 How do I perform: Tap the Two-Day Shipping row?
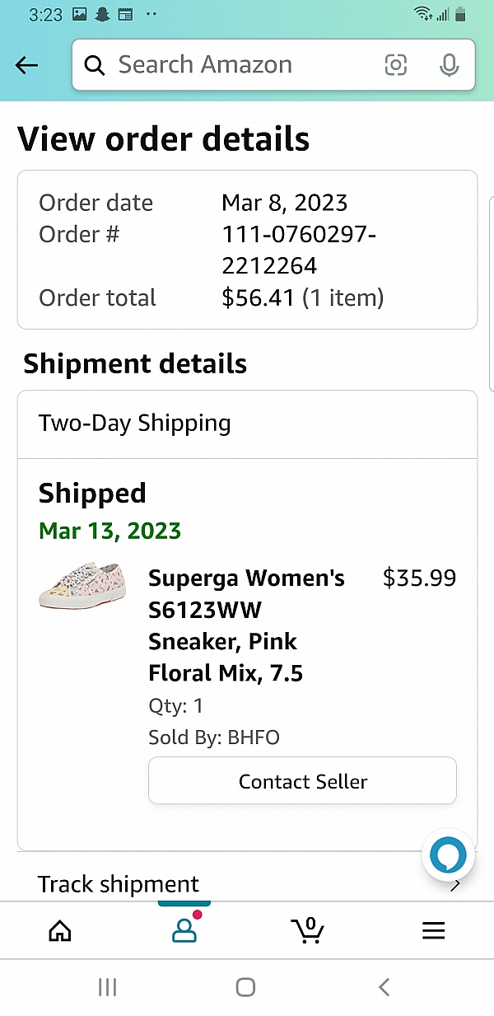[247, 424]
